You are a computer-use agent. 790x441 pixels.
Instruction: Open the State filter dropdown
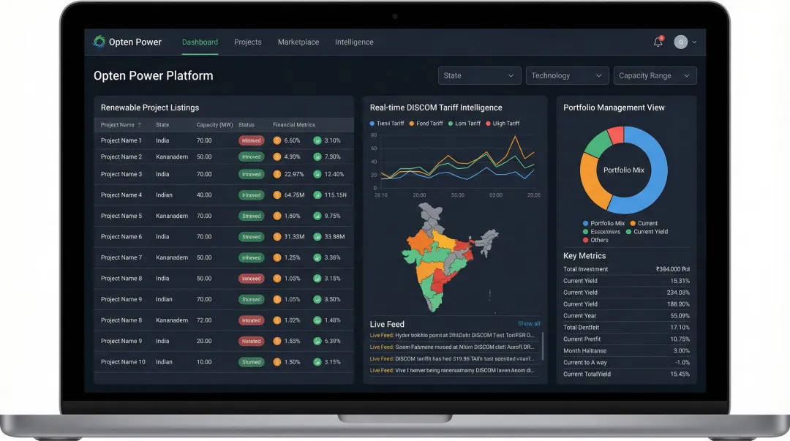pyautogui.click(x=479, y=75)
